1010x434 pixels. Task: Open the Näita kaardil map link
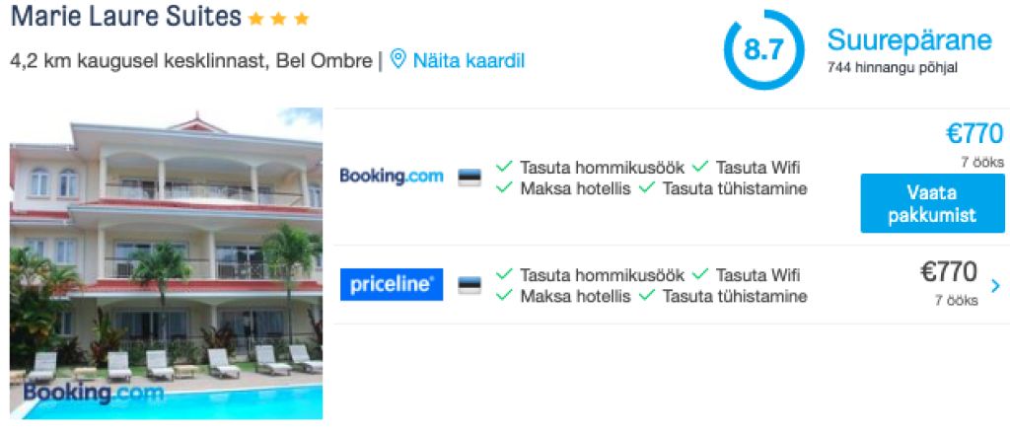pyautogui.click(x=469, y=61)
